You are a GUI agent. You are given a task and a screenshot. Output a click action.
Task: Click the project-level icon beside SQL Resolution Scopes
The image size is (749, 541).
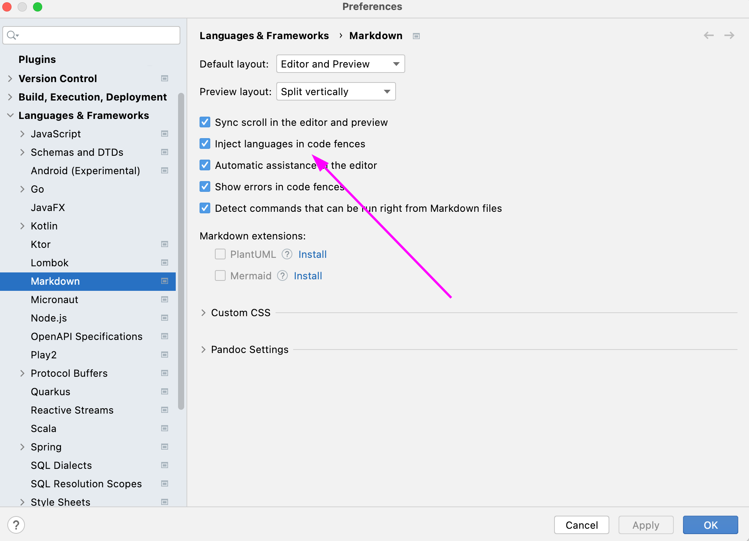click(165, 483)
